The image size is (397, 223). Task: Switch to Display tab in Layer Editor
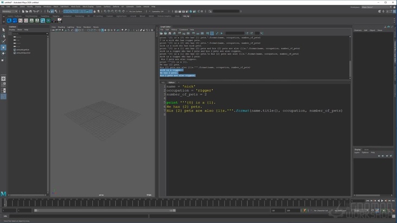pyautogui.click(x=357, y=149)
